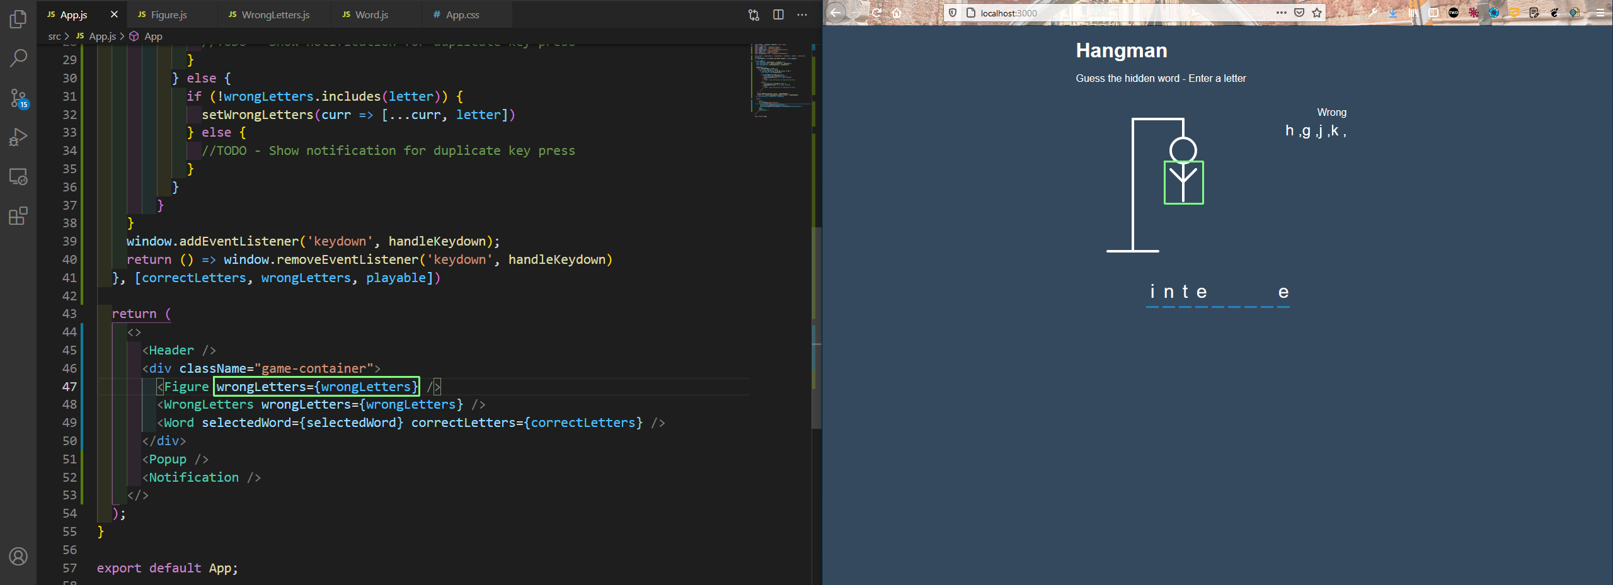Open the browser Downloads panel
Viewport: 1613px width, 585px height.
coord(1393,13)
